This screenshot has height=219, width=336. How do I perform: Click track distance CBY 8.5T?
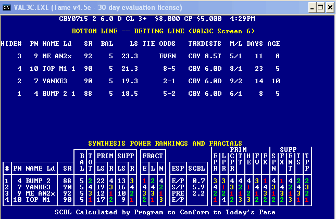pos(205,56)
